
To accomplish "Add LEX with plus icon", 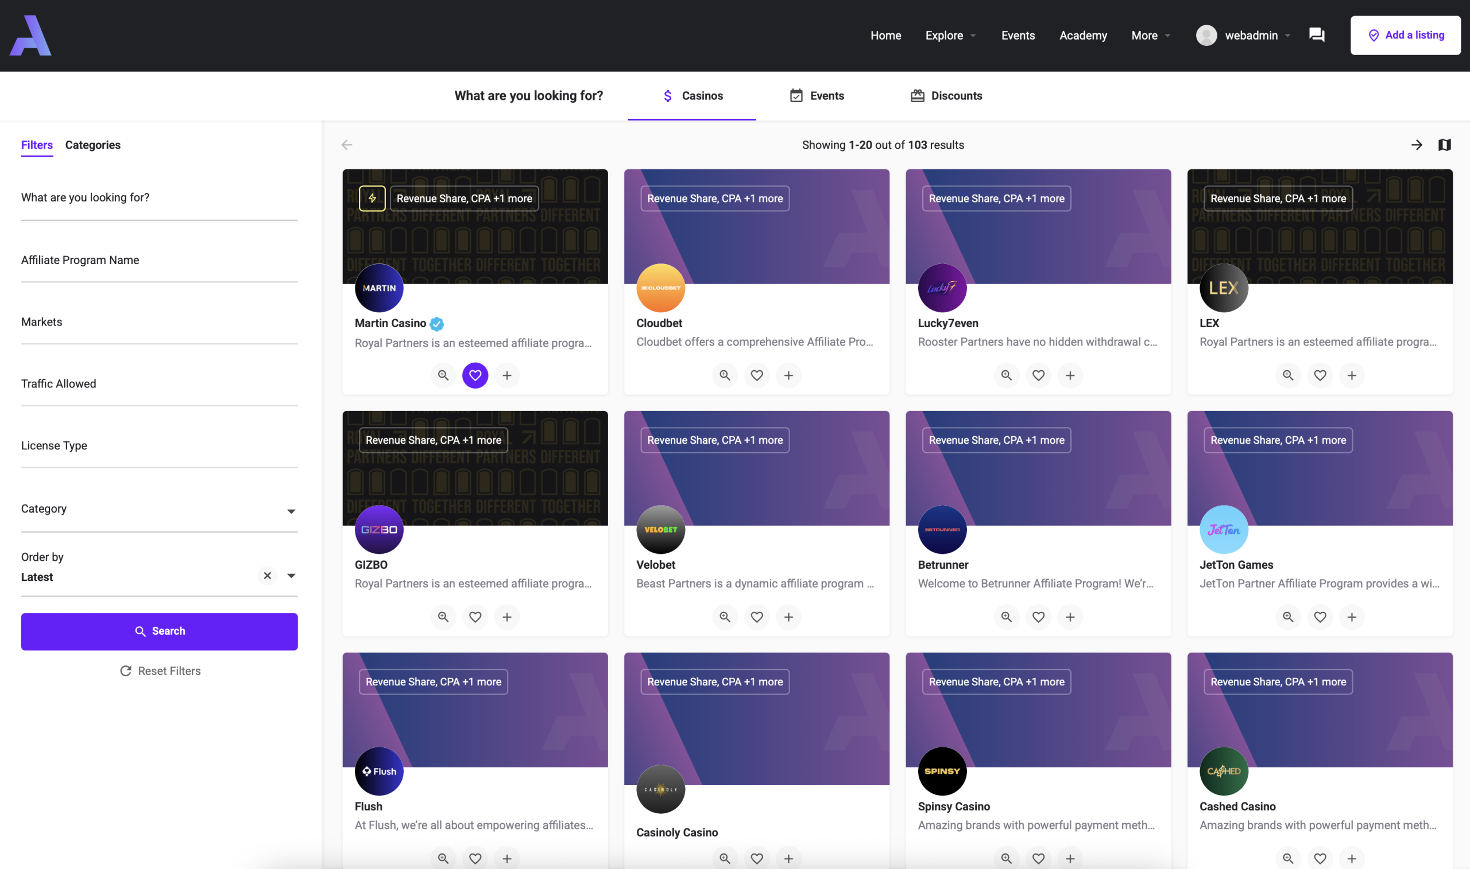I will (1352, 375).
